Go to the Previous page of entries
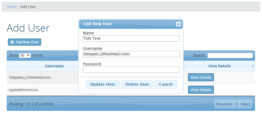This screenshot has height=117, width=262. click(x=224, y=104)
